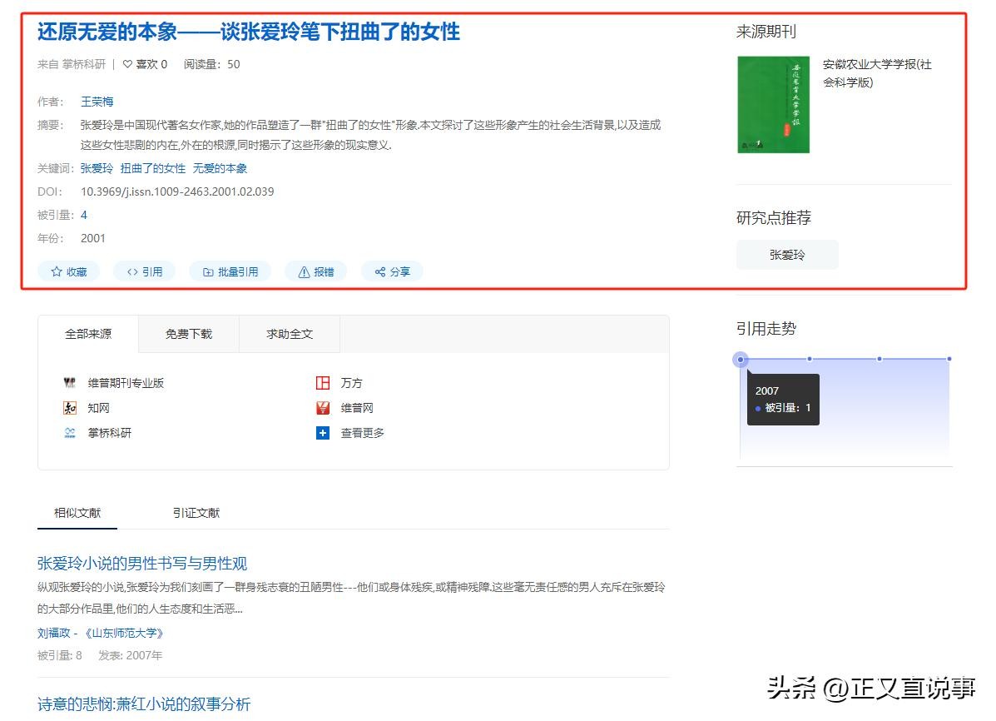Click the 分享 share button

point(392,271)
